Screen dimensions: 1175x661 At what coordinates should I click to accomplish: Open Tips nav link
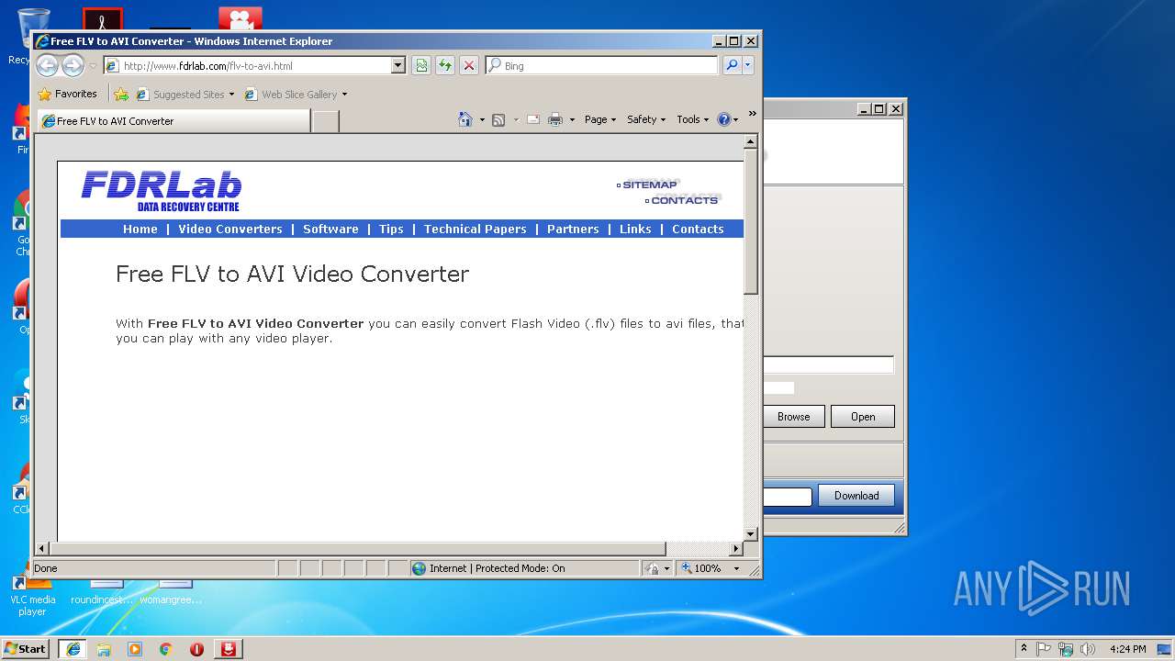[x=391, y=229]
